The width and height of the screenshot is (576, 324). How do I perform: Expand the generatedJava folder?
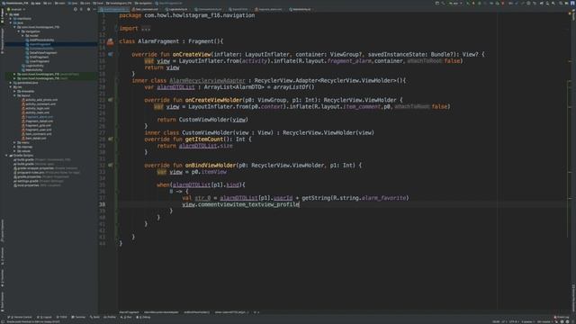point(11,83)
